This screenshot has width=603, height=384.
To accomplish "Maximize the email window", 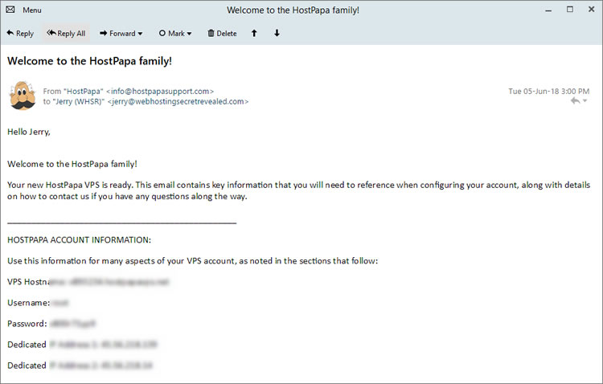I will (x=570, y=9).
